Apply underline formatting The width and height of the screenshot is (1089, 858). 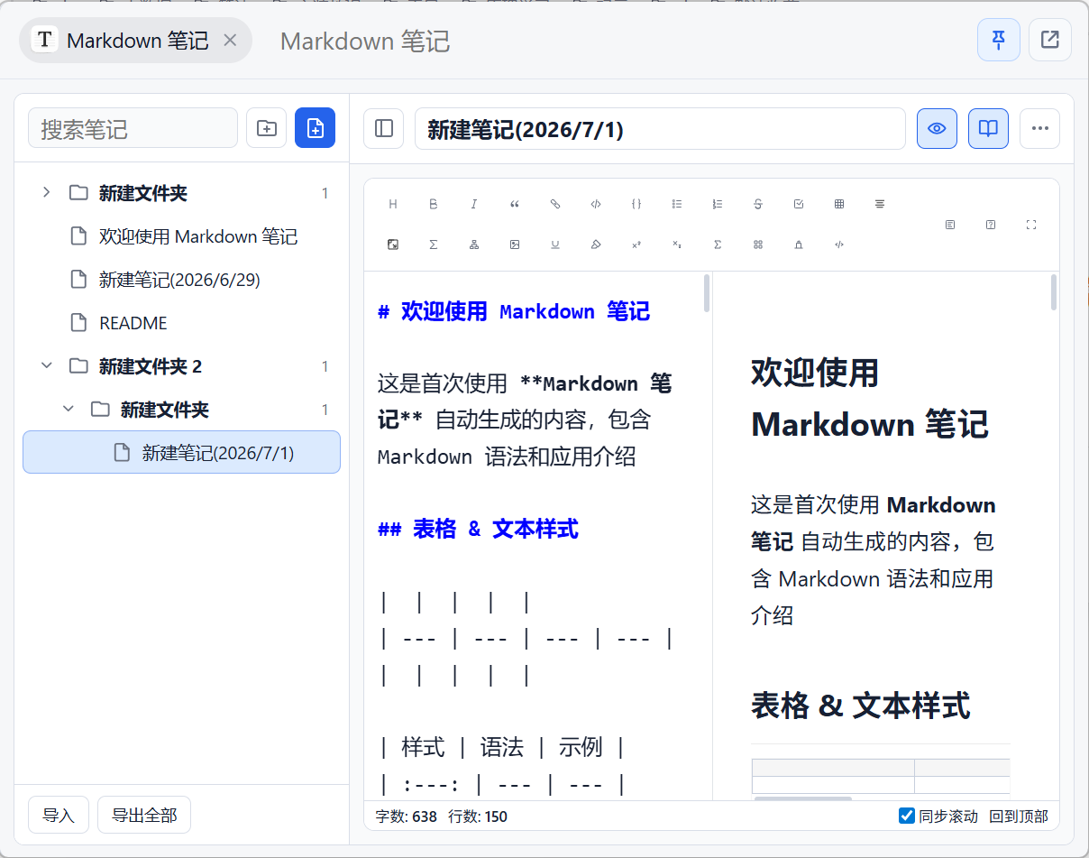[555, 244]
